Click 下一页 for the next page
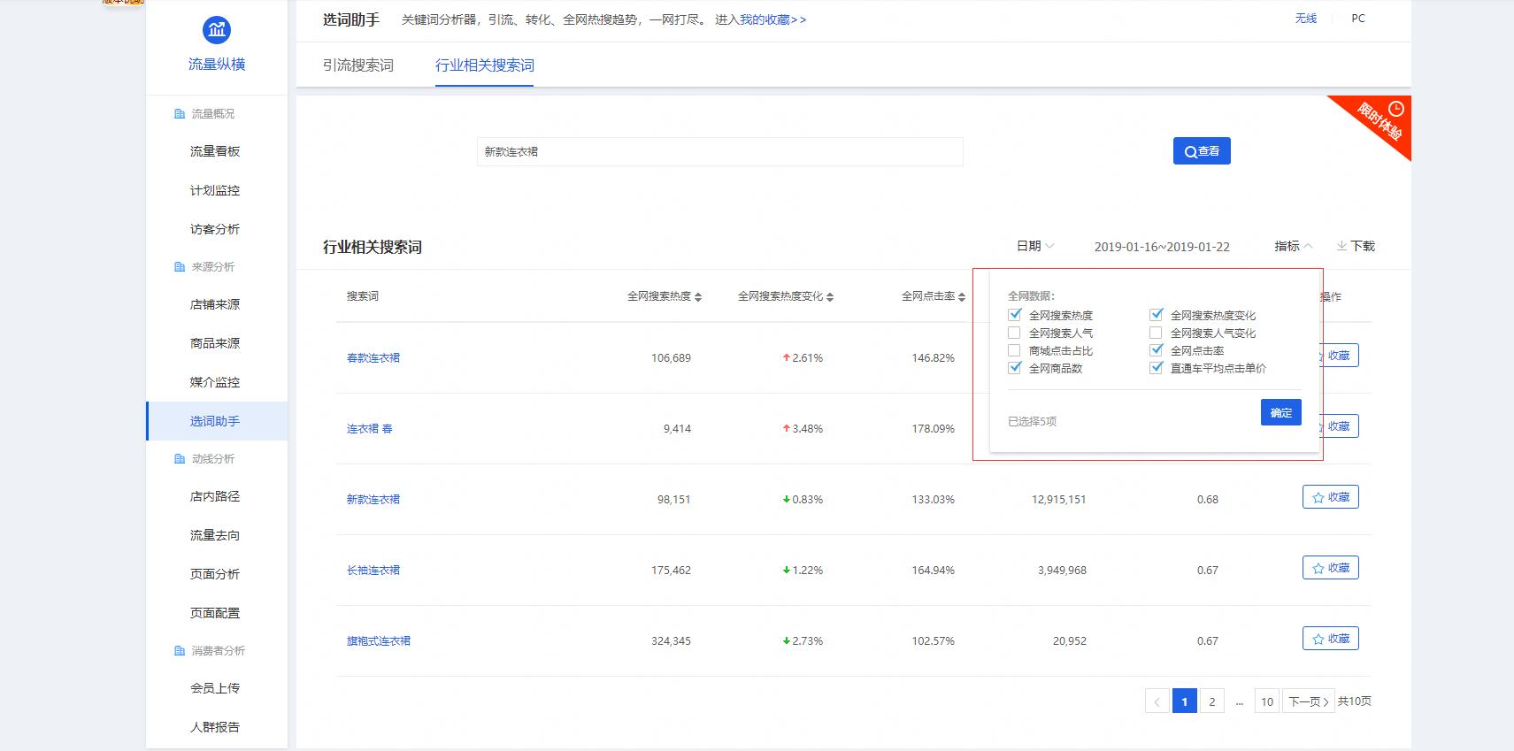The image size is (1514, 751). tap(1309, 701)
